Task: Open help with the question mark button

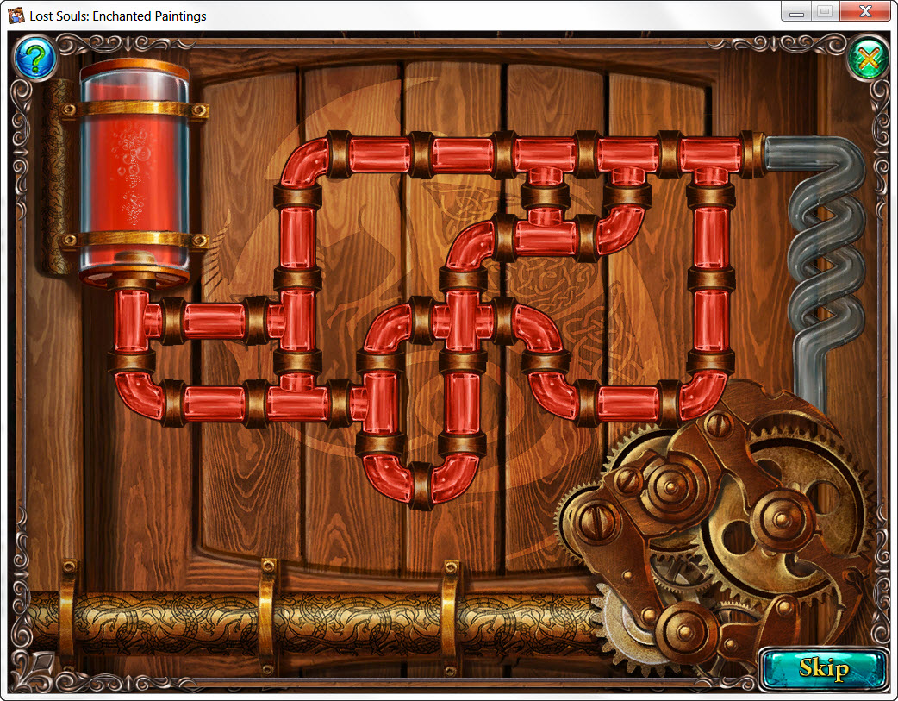Action: coord(34,59)
